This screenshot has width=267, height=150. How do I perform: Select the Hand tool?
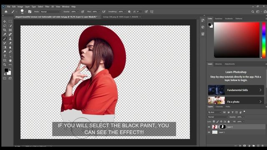coord(10,60)
